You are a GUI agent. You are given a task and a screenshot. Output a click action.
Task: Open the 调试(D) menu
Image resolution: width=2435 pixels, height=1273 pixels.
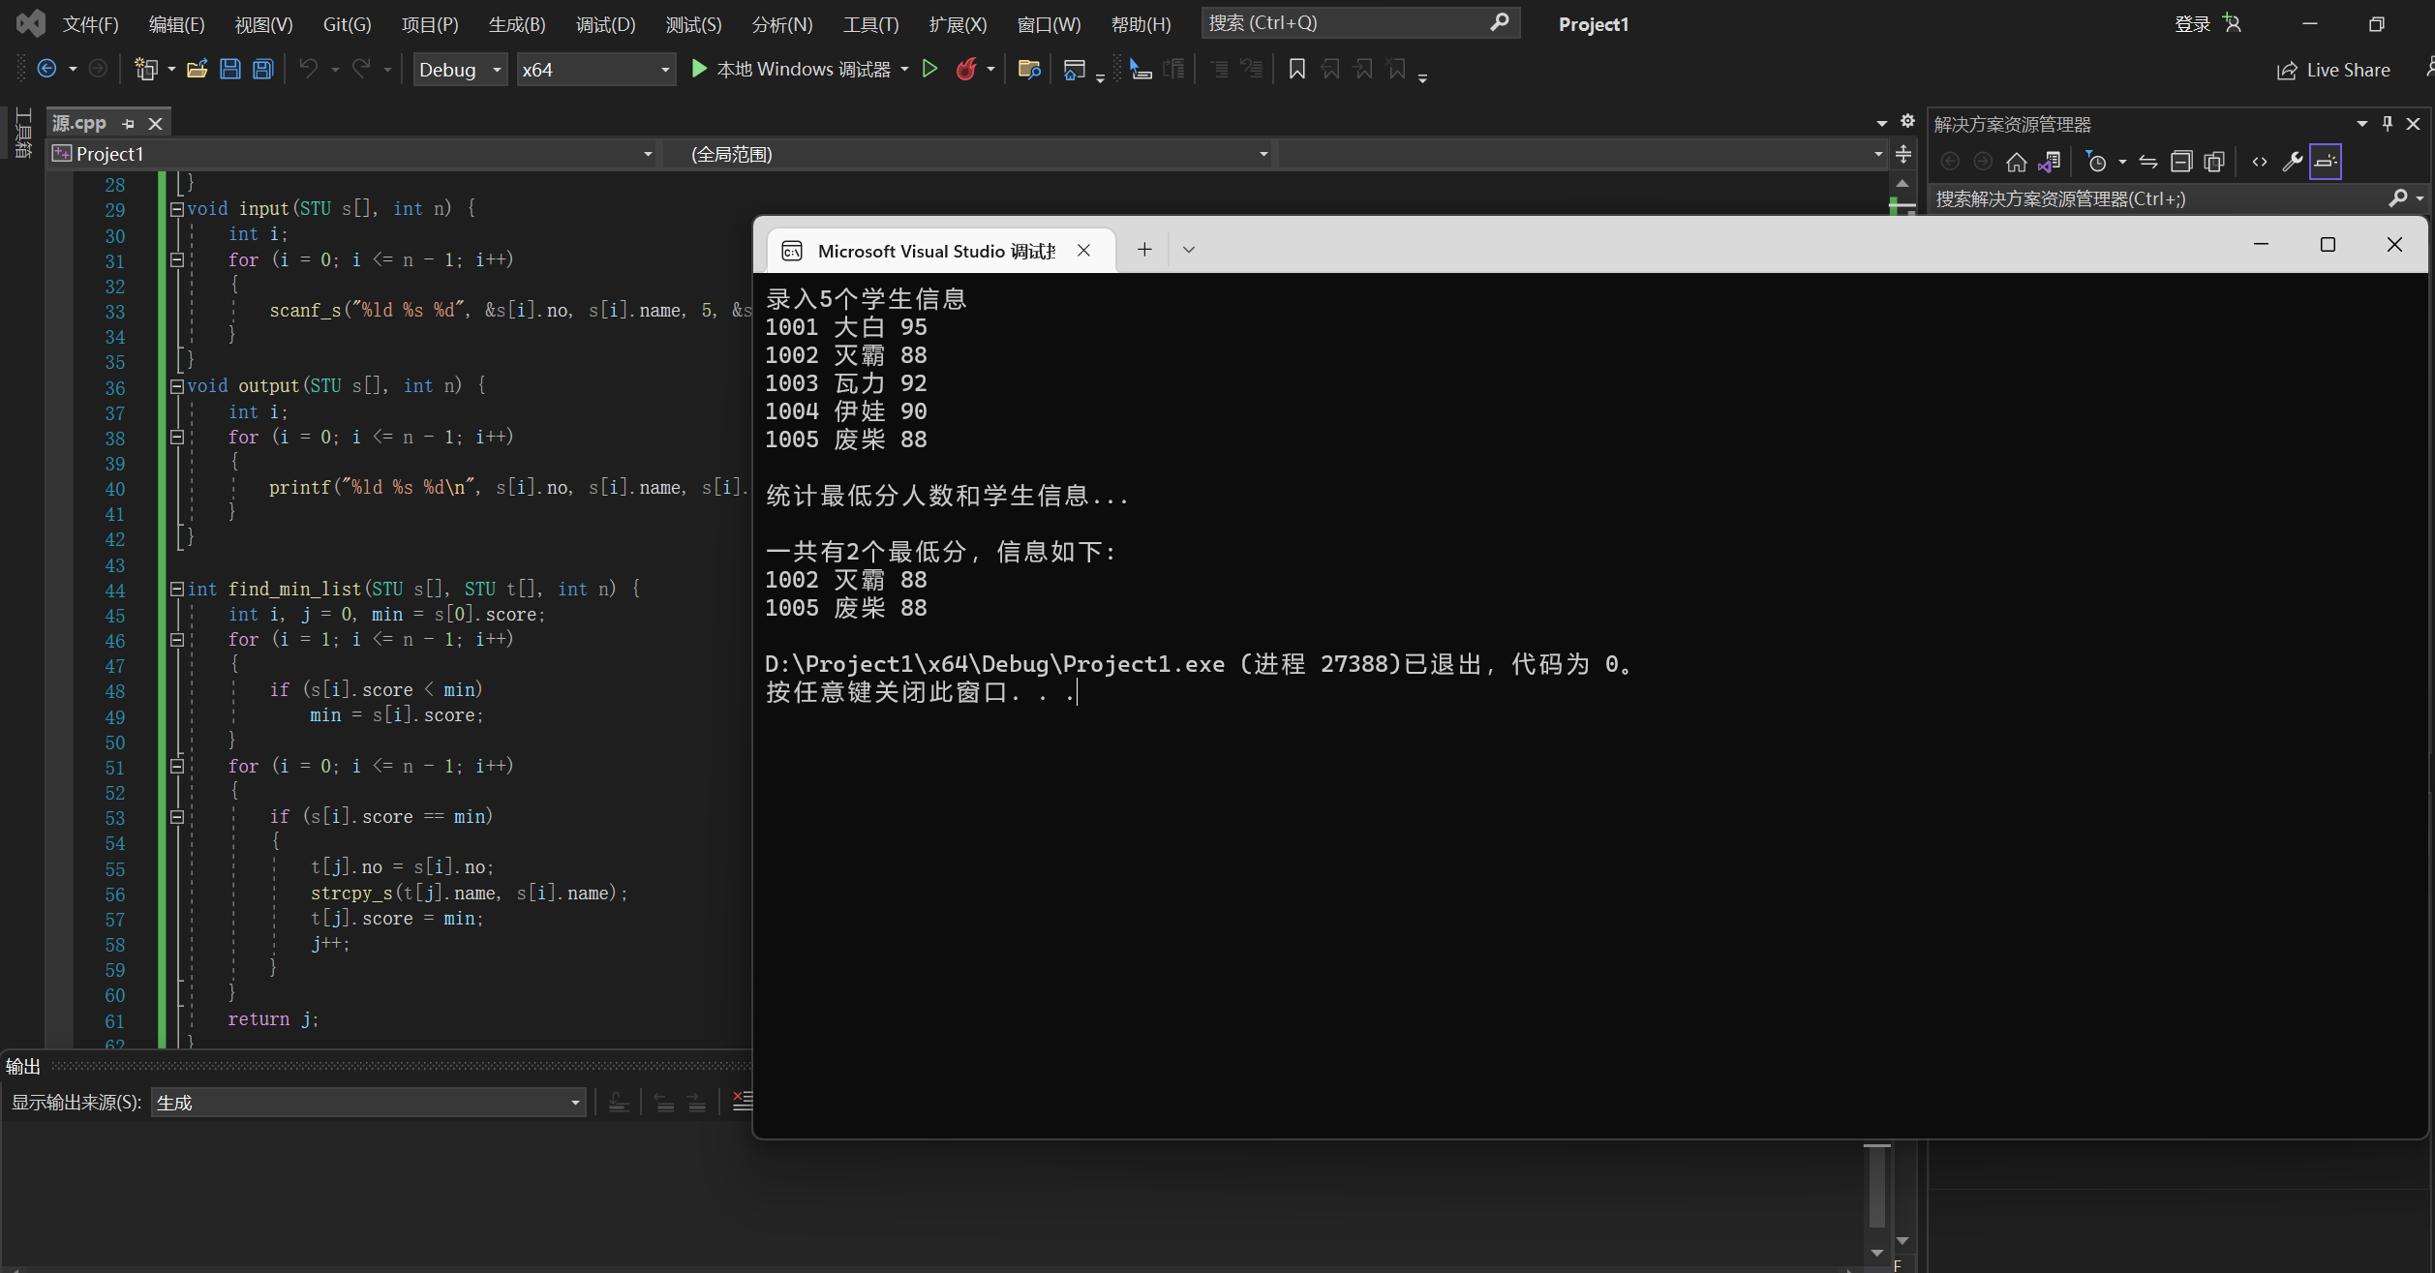(x=605, y=24)
